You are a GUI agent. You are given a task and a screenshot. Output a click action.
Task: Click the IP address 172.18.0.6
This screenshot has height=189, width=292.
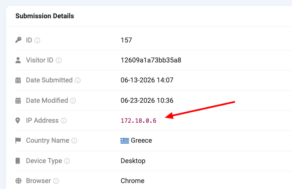138,121
